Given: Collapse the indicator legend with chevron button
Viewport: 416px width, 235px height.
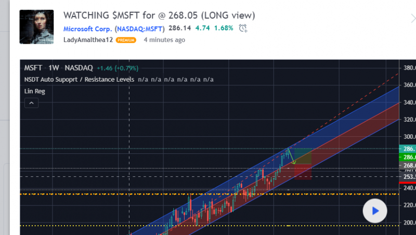Looking at the screenshot, I should 31,103.
